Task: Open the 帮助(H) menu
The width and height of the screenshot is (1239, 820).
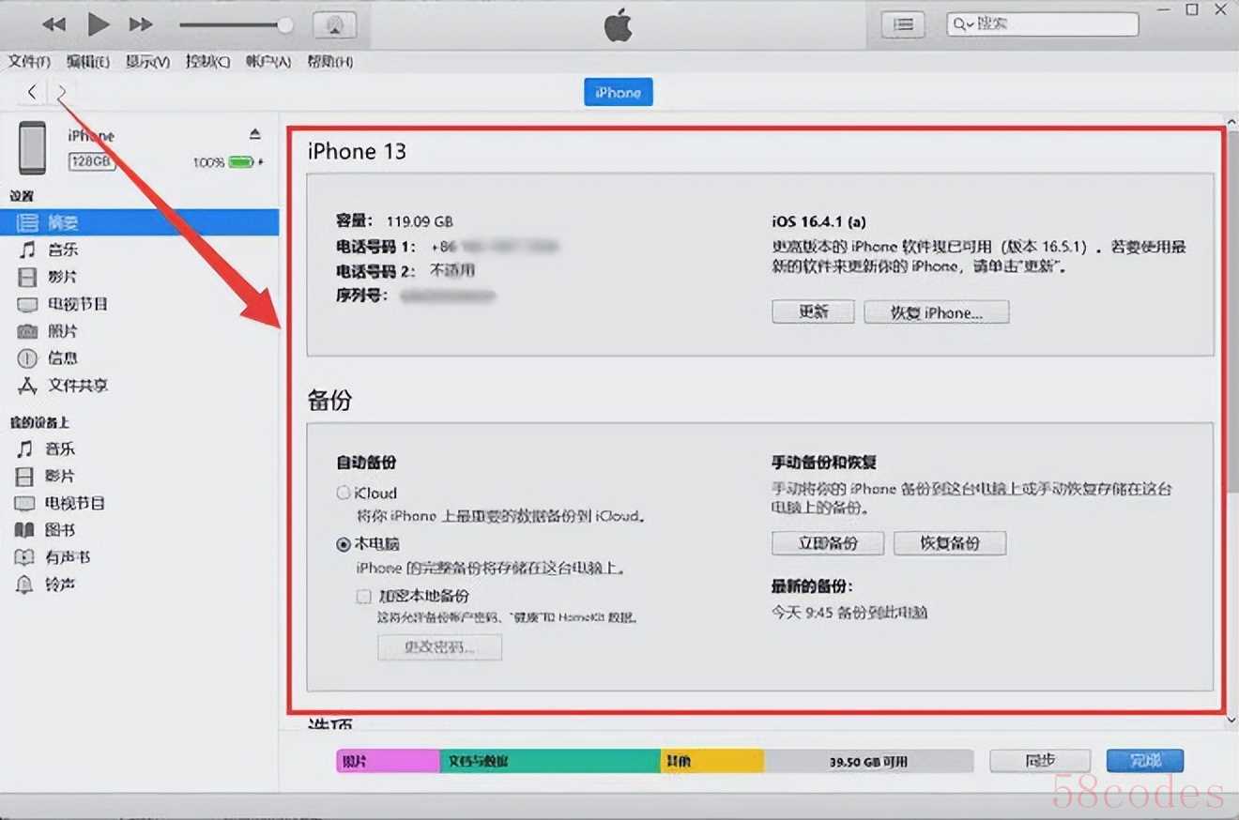Action: [x=329, y=62]
